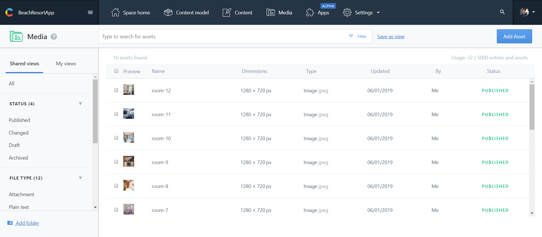Screen dimensions: 542x237
Task: Click the Apps puzzle piece icon
Action: pos(310,12)
